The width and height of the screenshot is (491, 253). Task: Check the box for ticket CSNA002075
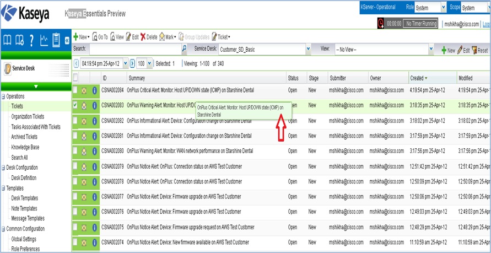[x=75, y=227]
